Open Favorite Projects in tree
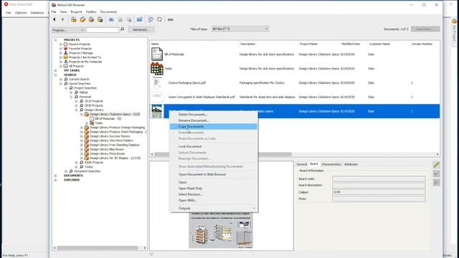The width and height of the screenshot is (459, 258). coord(80,49)
